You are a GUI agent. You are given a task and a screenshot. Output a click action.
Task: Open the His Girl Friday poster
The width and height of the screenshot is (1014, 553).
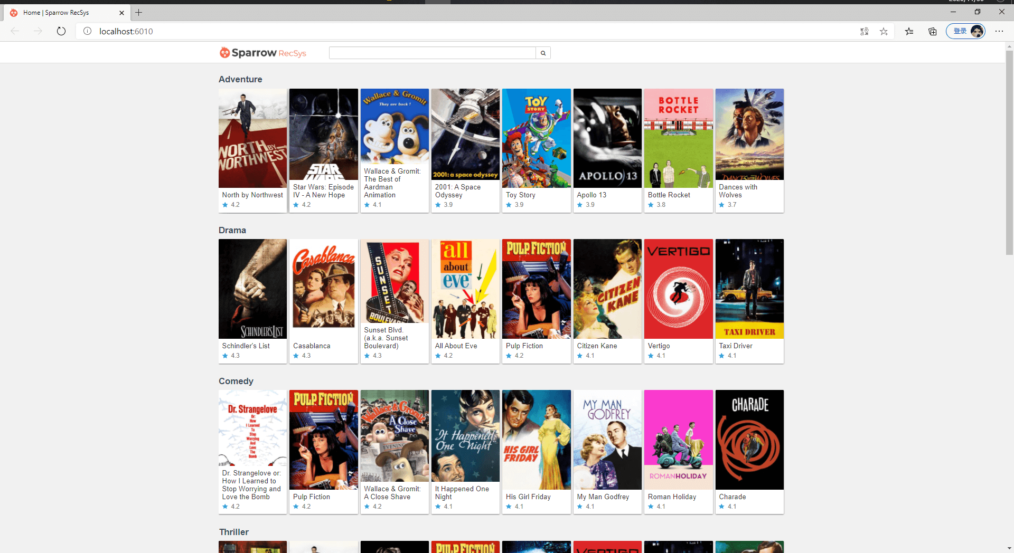click(x=537, y=440)
